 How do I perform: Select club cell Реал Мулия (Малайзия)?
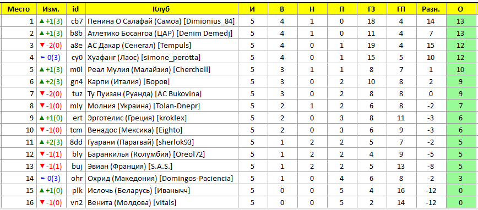pos(161,70)
